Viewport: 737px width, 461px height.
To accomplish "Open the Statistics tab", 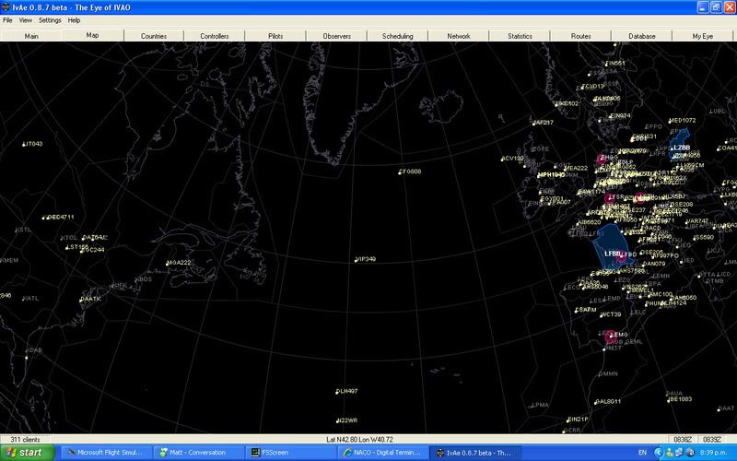I will click(520, 36).
